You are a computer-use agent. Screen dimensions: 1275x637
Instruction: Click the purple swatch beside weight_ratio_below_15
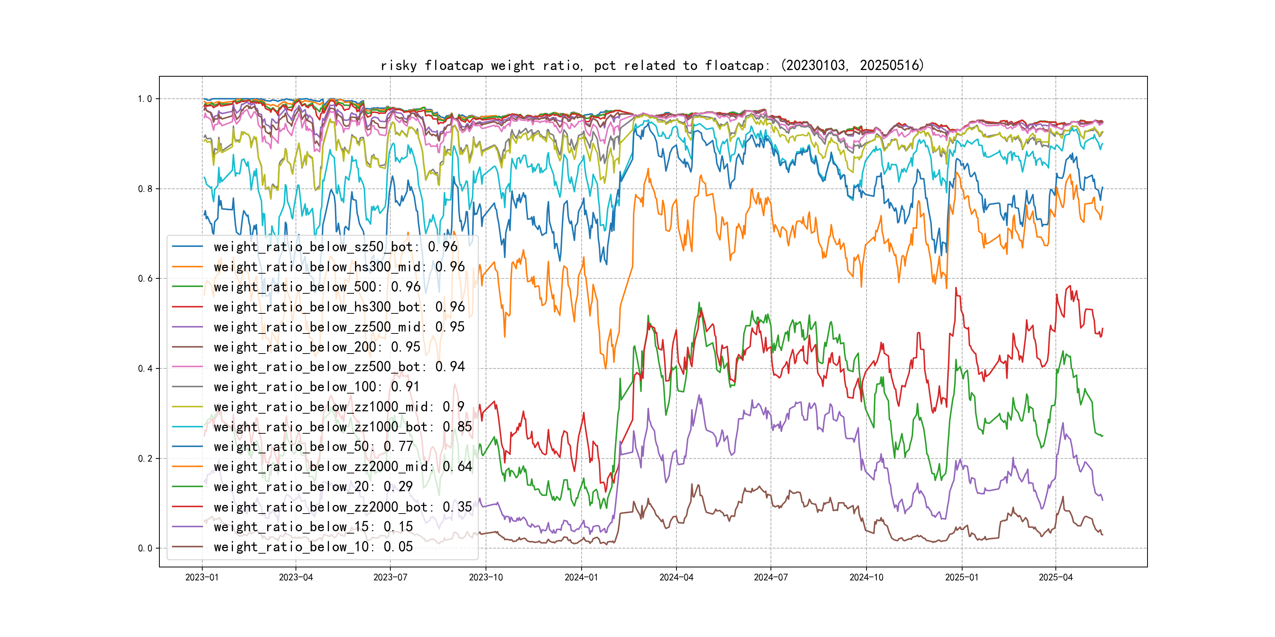click(187, 527)
